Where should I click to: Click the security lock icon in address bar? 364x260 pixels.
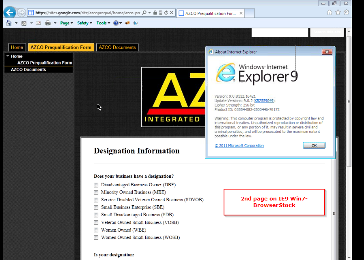pyautogui.click(x=155, y=13)
